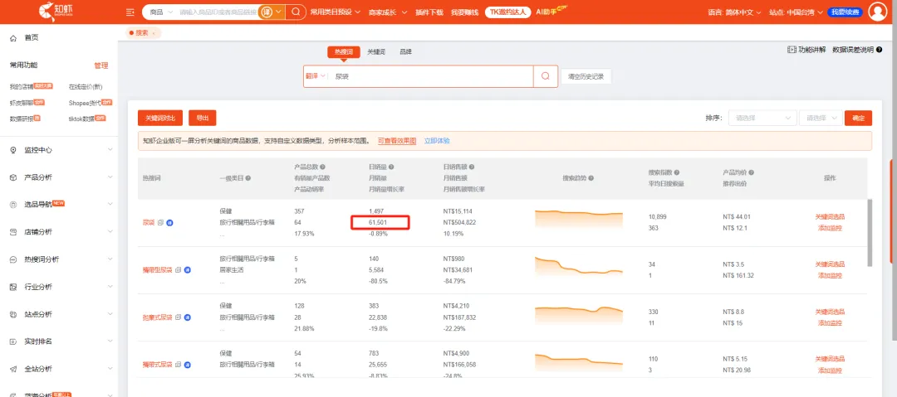Image resolution: width=897 pixels, height=397 pixels.
Task: Click the top bar magnifier search icon
Action: point(296,12)
